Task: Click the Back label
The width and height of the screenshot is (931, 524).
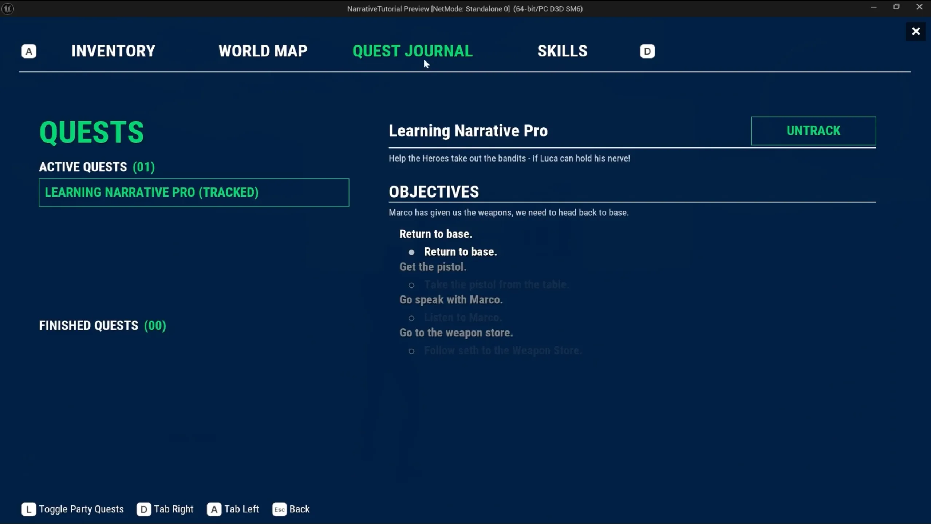Action: [x=300, y=509]
